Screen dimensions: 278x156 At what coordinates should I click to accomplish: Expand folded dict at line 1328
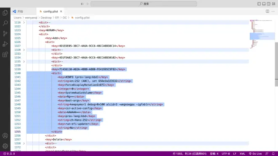(24, 50)
